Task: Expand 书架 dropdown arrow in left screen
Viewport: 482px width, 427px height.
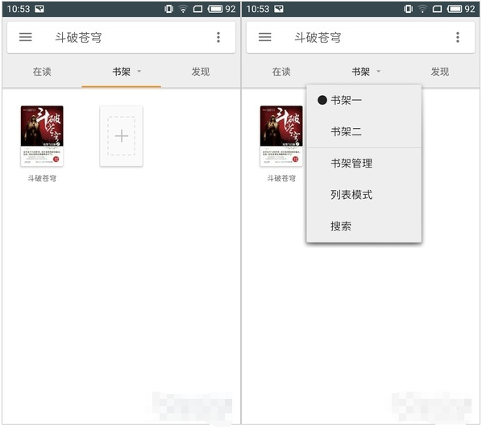Action: tap(139, 71)
